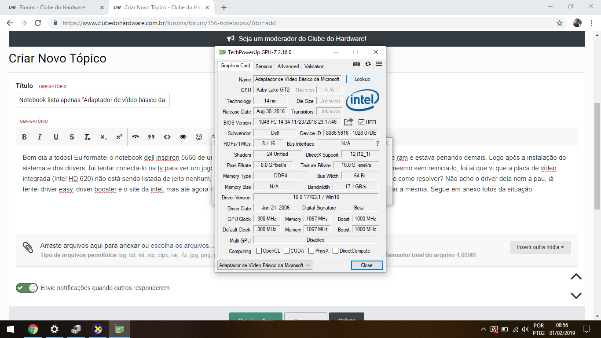Click the GPU-Z screenshot camera icon

pos(356,64)
